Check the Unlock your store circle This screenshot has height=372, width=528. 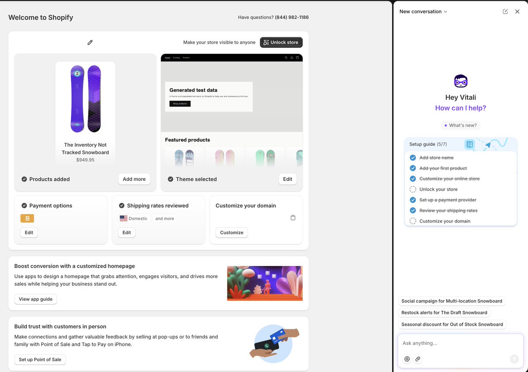[x=413, y=189]
